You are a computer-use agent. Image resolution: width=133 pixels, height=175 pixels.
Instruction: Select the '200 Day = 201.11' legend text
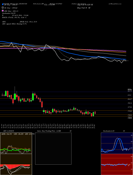11,11
